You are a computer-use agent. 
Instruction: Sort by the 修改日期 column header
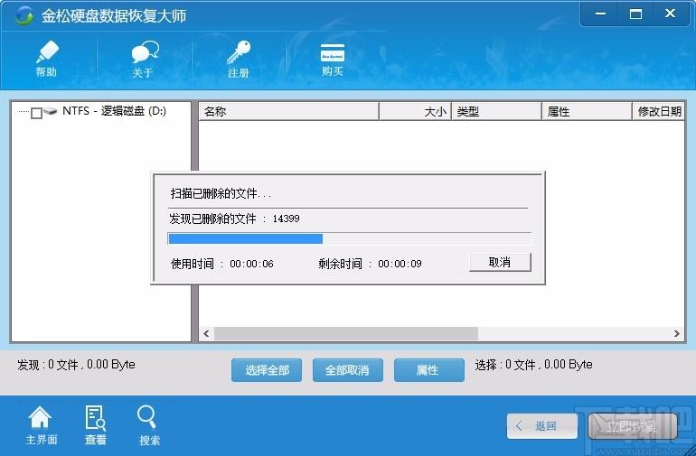[658, 111]
